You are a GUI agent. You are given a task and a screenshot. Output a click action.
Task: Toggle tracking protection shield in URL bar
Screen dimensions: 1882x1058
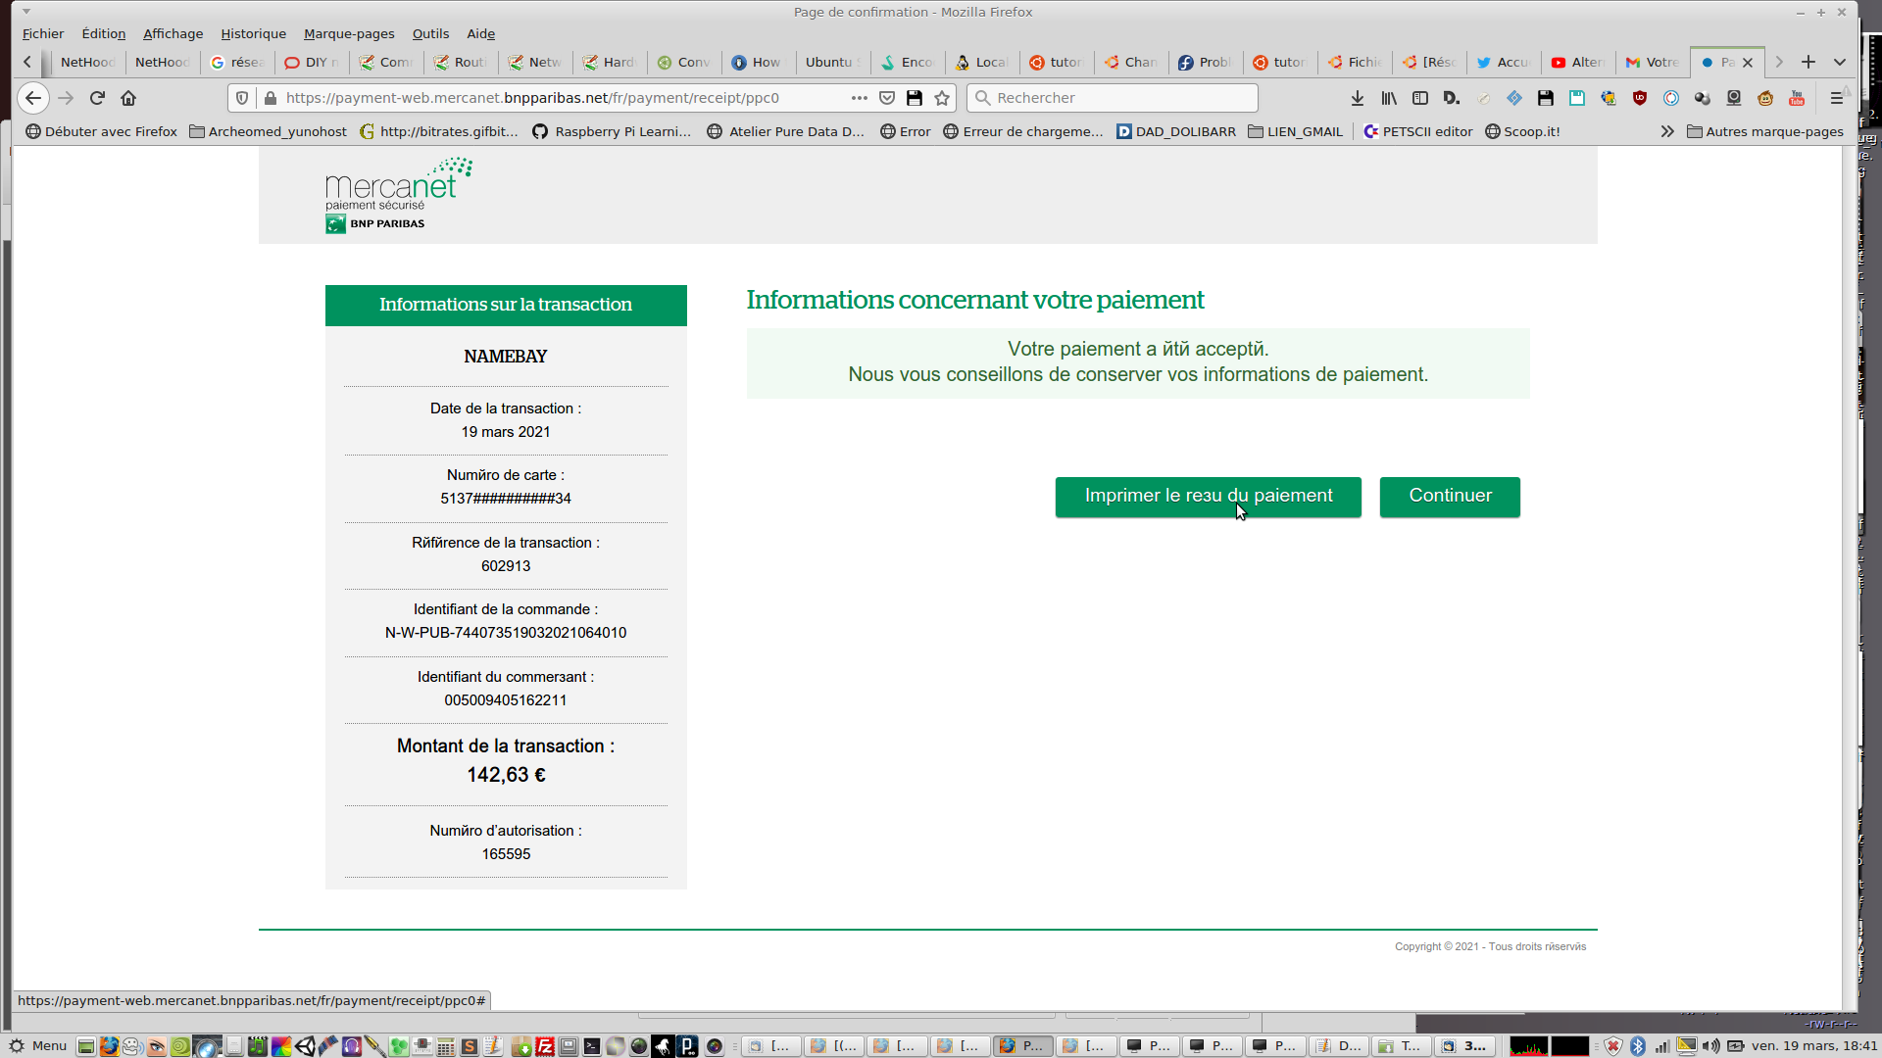pos(242,98)
